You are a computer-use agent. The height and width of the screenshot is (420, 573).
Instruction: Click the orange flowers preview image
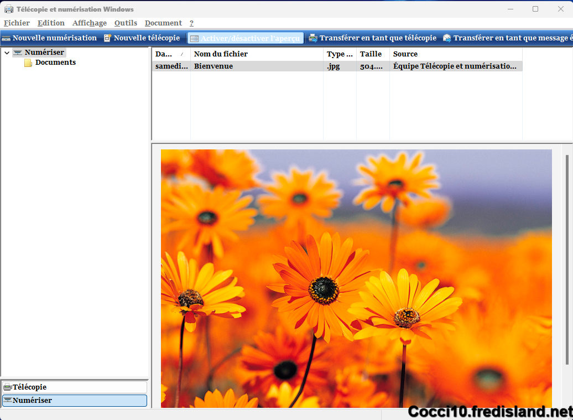[356, 278]
